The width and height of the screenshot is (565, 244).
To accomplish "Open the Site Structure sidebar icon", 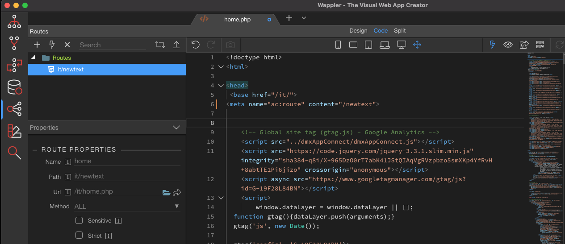I will [x=14, y=21].
